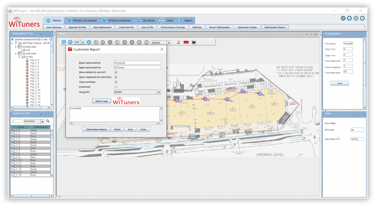Click the AP list vertical scrollbar down arrow
Image resolution: width=375 pixels, height=206 pixels.
52,175
